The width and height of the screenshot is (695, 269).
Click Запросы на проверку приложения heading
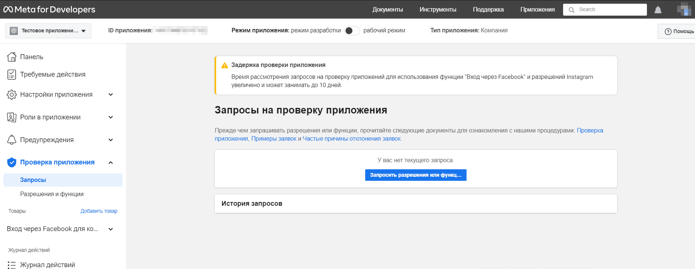pos(301,110)
